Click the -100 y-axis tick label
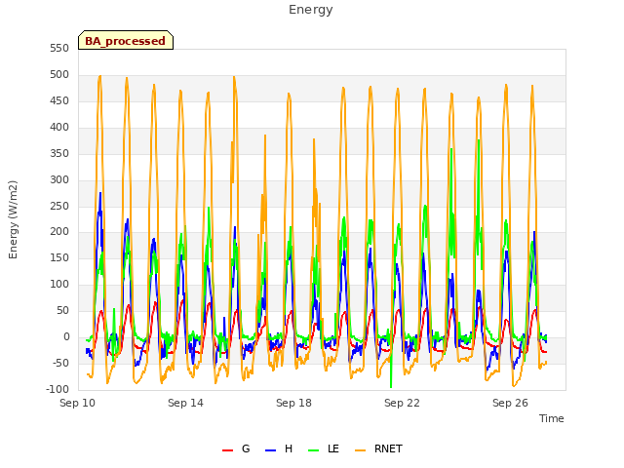This screenshot has height=468, width=624. (x=58, y=390)
